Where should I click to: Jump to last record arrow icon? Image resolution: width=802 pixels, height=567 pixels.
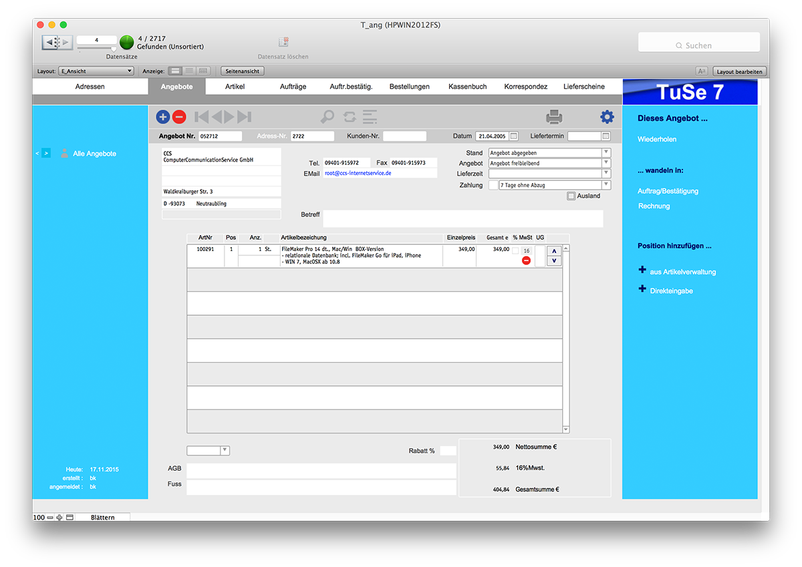click(x=244, y=117)
